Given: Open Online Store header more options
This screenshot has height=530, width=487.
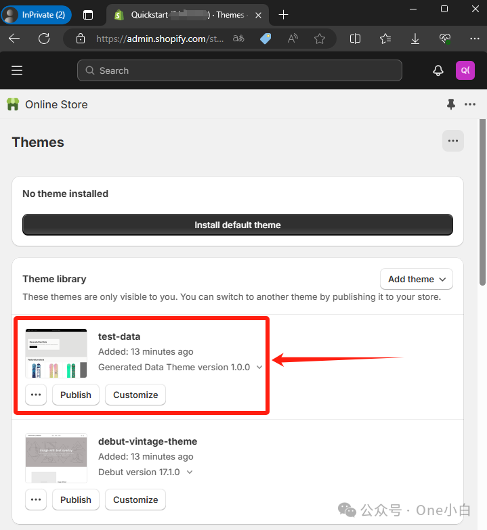Looking at the screenshot, I should tap(470, 104).
